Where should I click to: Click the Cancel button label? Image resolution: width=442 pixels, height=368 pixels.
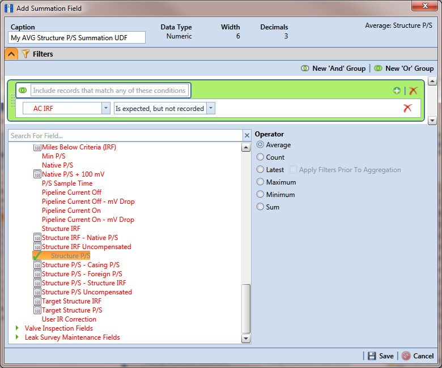(x=423, y=356)
